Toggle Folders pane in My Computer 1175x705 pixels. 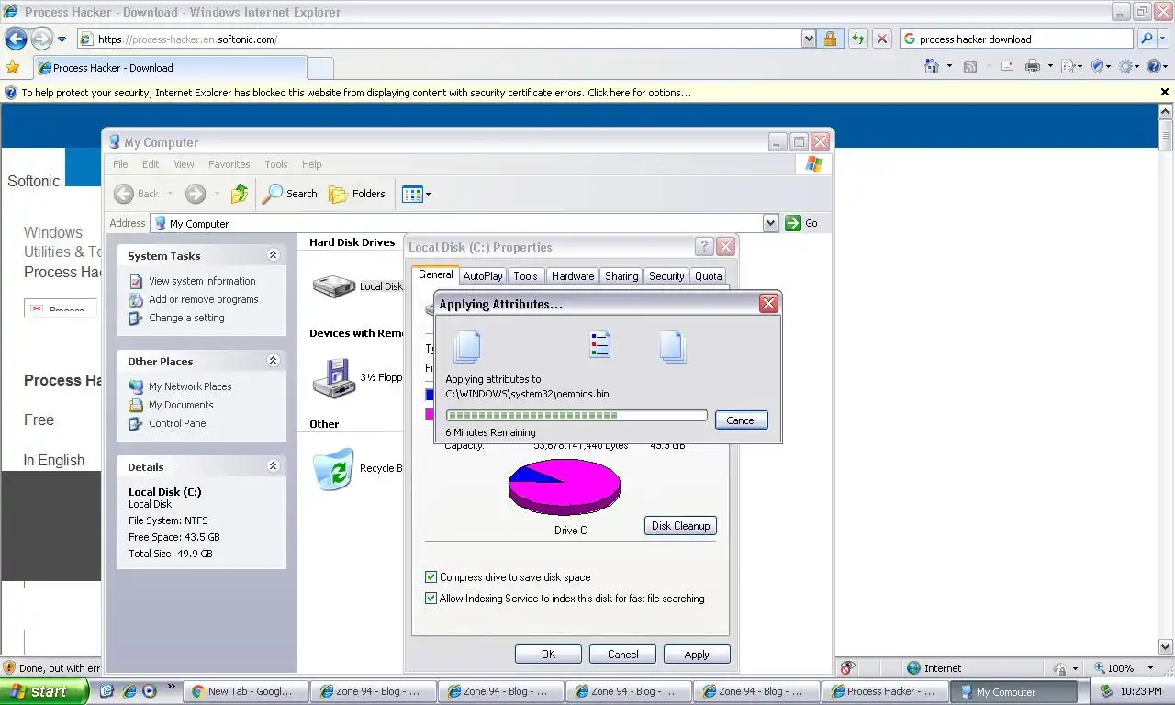pyautogui.click(x=357, y=194)
